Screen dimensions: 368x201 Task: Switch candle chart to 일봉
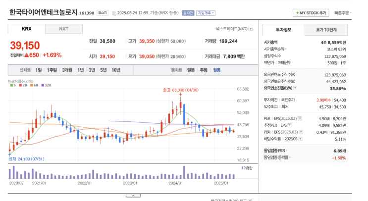tap(191, 70)
